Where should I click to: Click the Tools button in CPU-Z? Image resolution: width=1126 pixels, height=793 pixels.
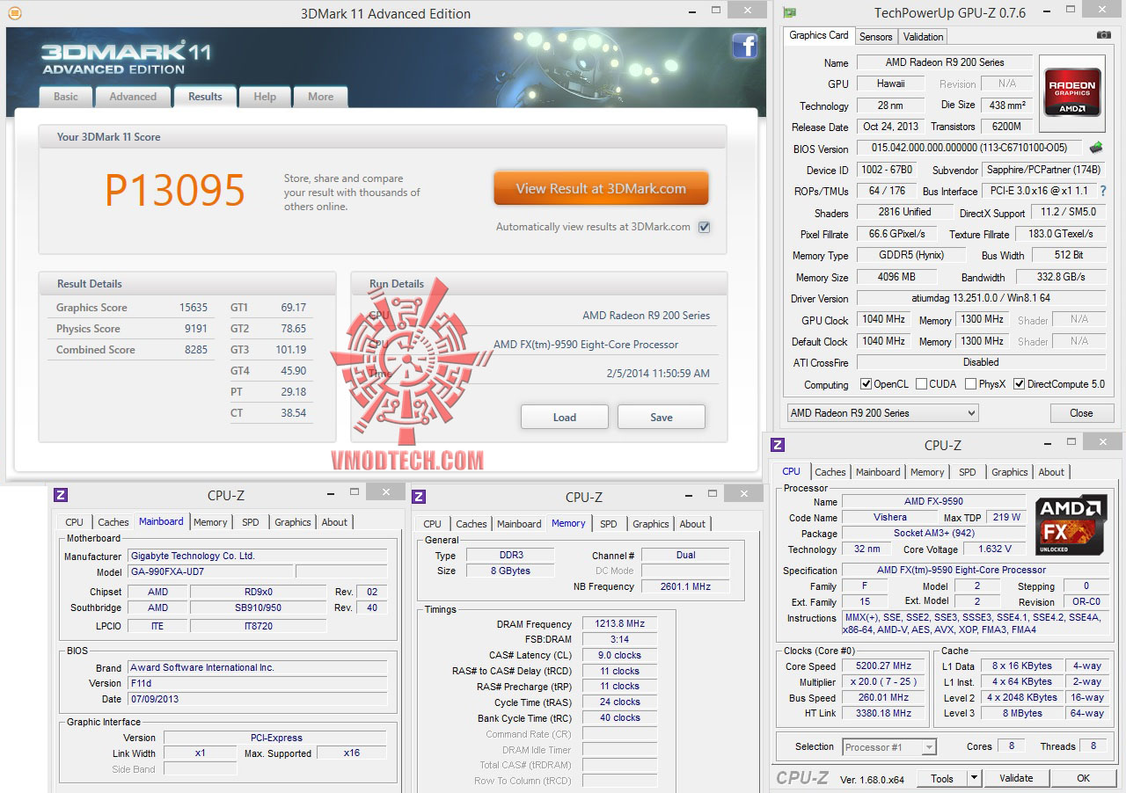point(942,778)
